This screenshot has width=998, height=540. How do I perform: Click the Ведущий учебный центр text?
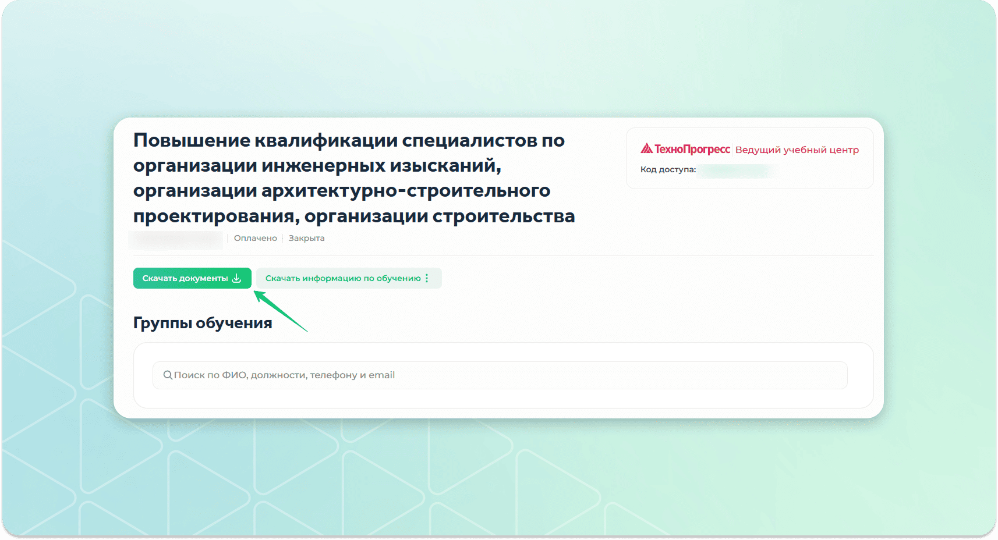(797, 150)
